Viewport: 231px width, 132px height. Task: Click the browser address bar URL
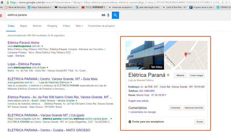(x=120, y=2)
